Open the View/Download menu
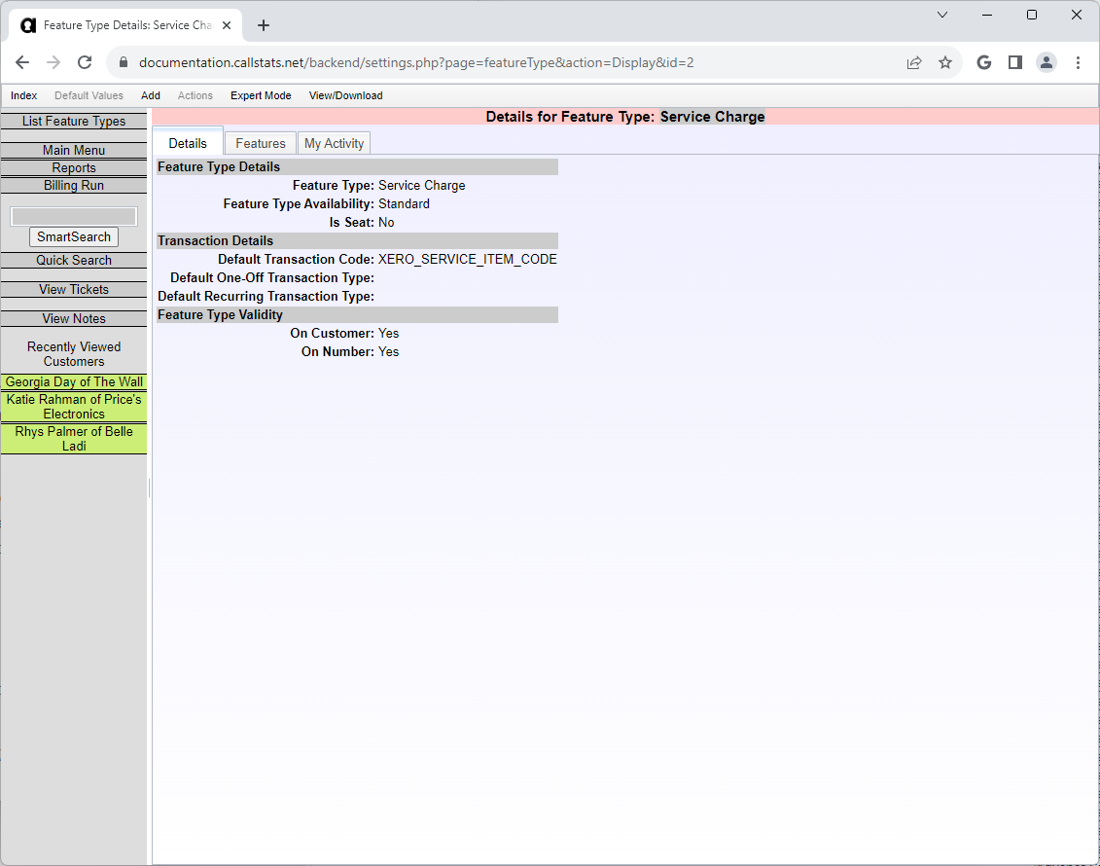 [345, 95]
